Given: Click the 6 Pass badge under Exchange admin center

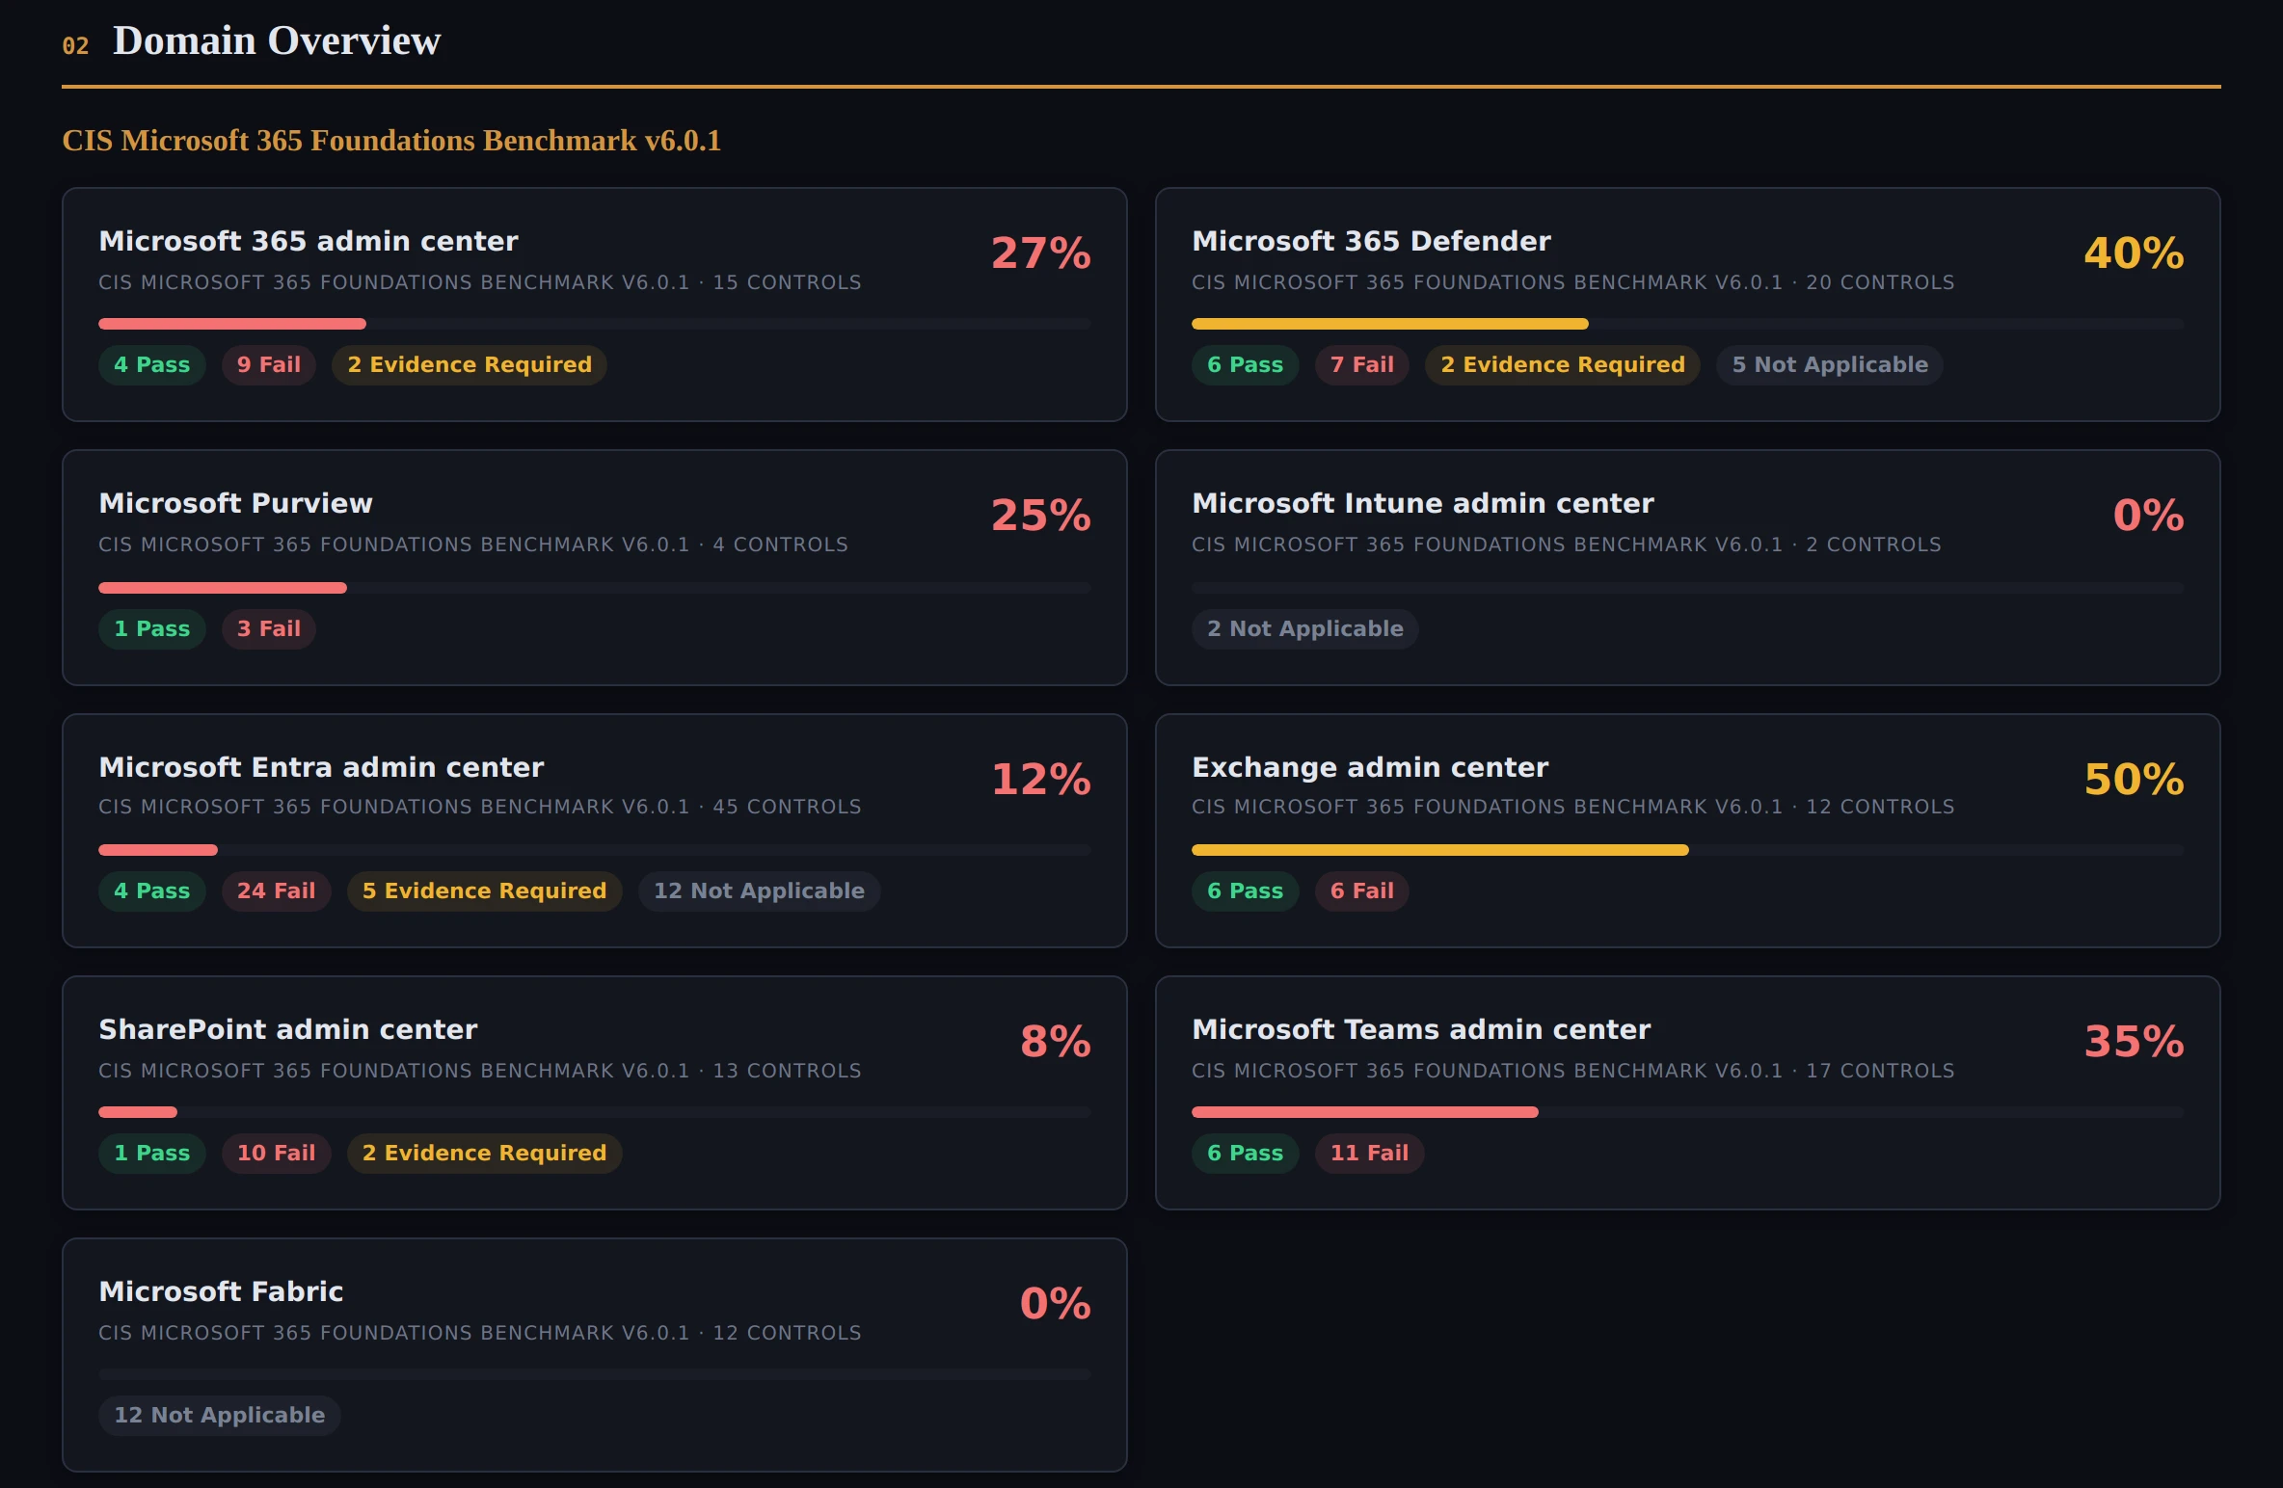Looking at the screenshot, I should (1246, 890).
